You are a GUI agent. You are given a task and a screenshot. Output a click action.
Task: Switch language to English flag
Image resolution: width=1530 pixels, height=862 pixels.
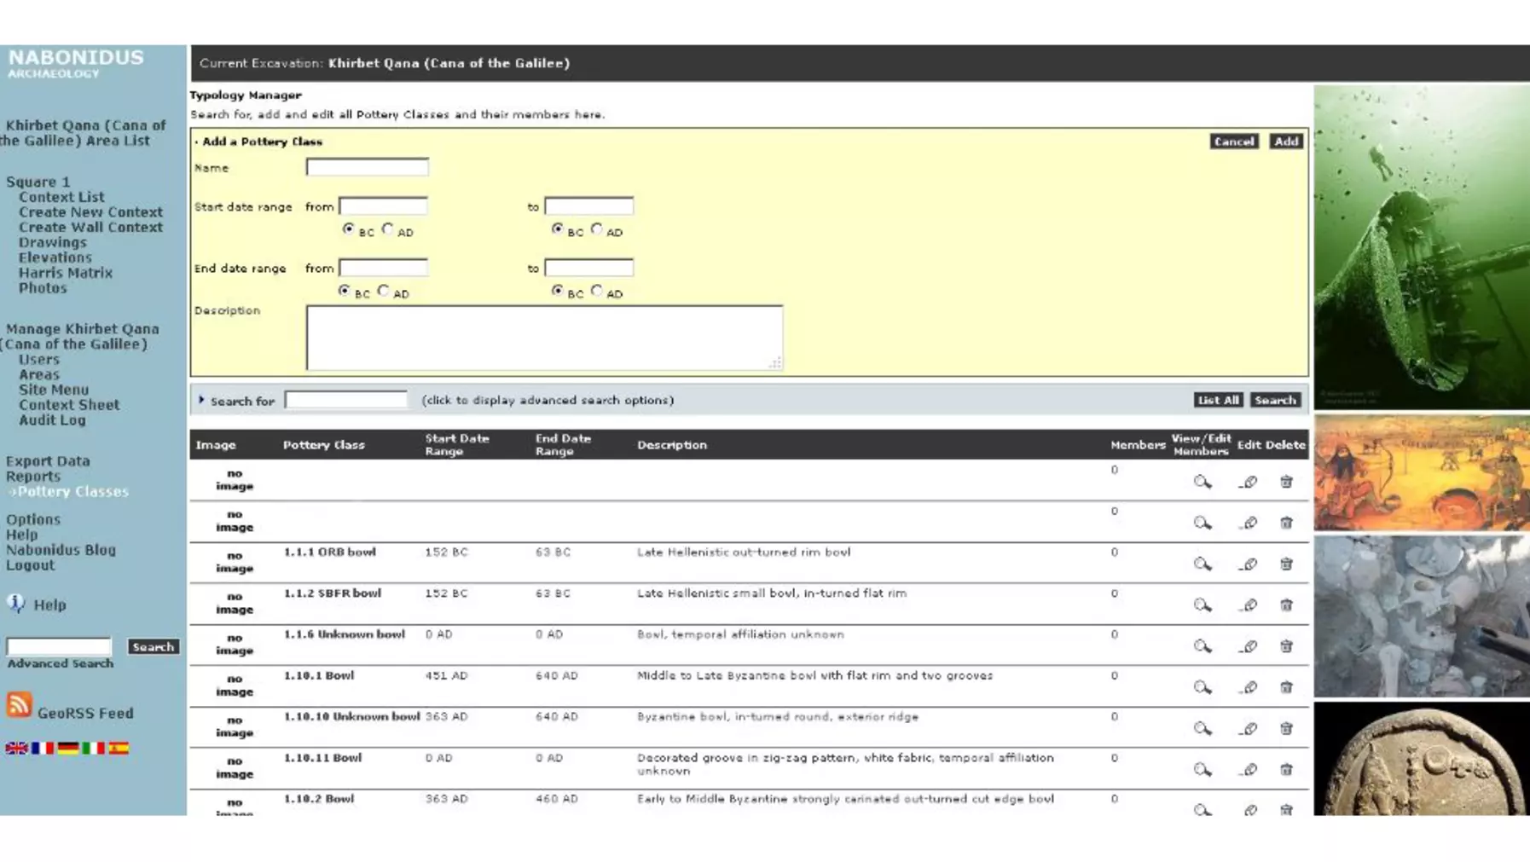coord(16,748)
